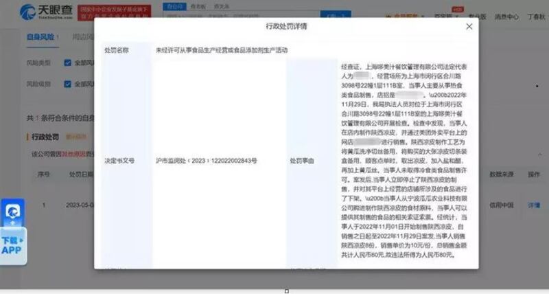Click the 处罚事由 label in dialog
The width and height of the screenshot is (549, 294).
302,161
